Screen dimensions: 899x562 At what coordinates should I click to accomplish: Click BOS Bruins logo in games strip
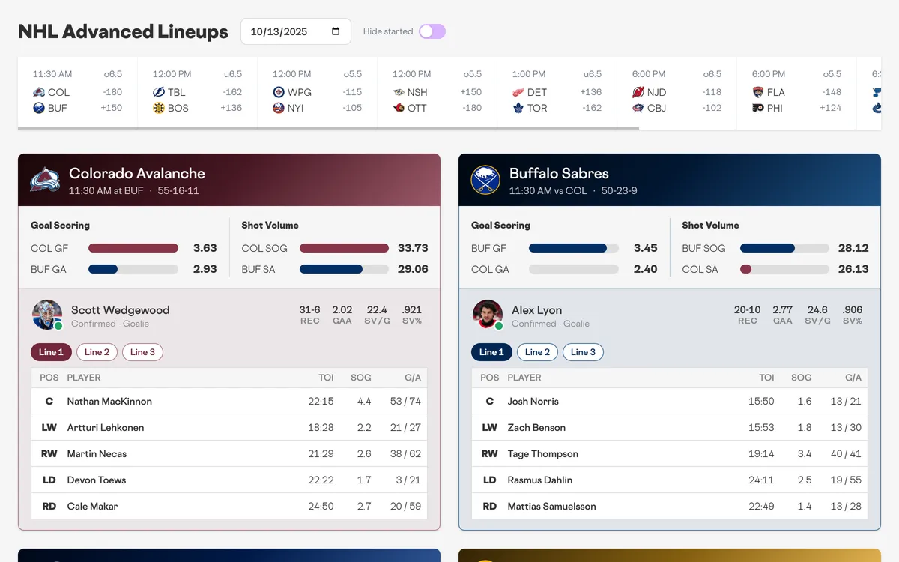point(159,108)
